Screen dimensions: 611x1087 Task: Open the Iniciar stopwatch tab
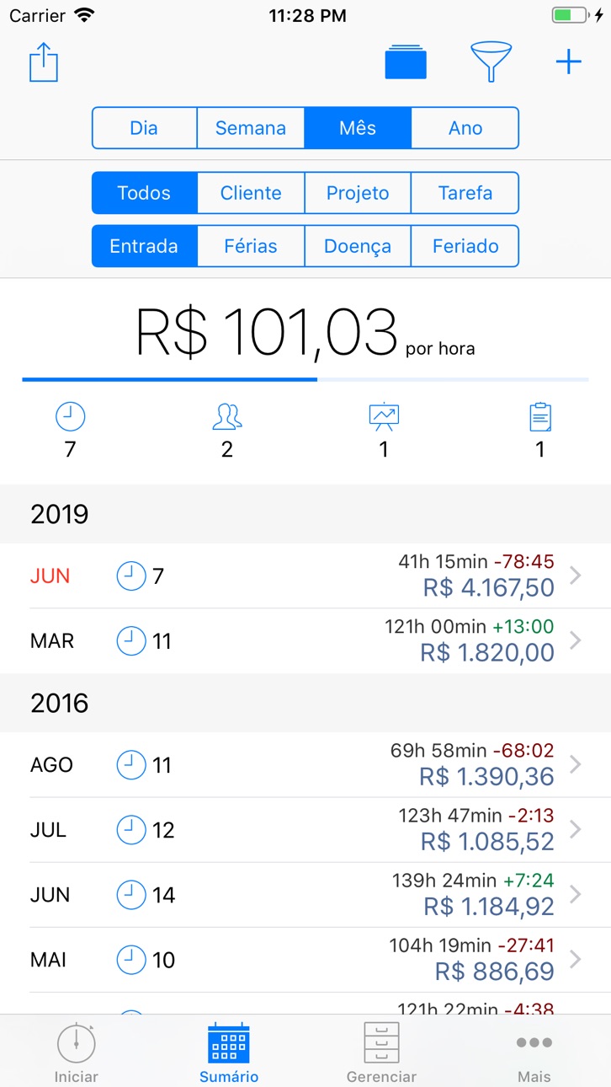(77, 1052)
